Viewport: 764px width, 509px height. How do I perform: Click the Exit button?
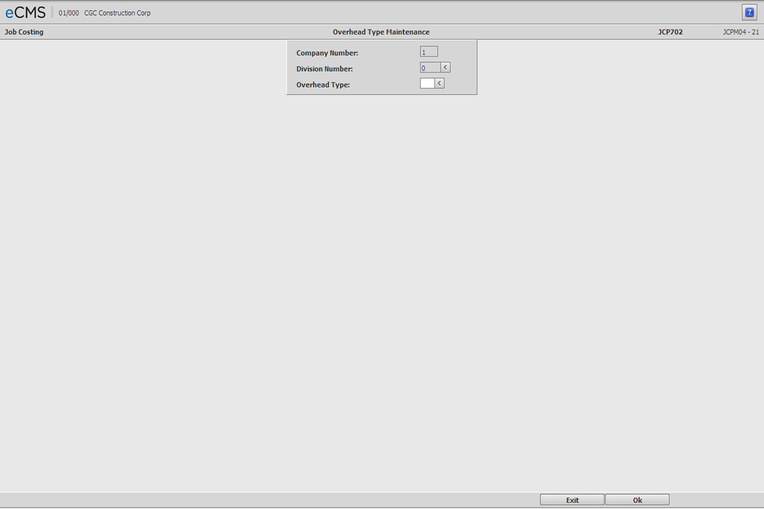572,500
